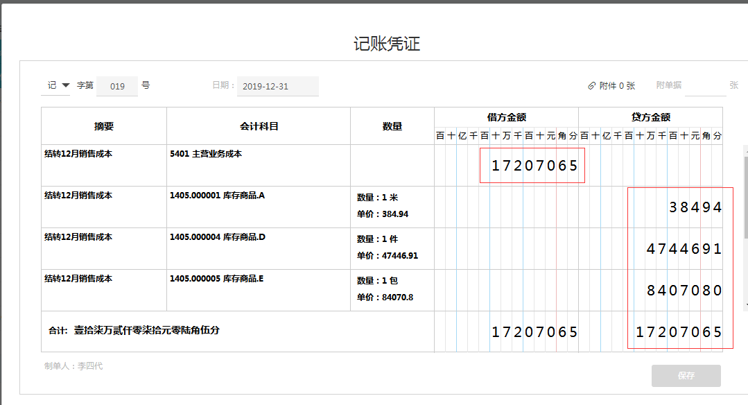Click unit price 单价：384.94
The width and height of the screenshot is (748, 405).
coord(383,214)
